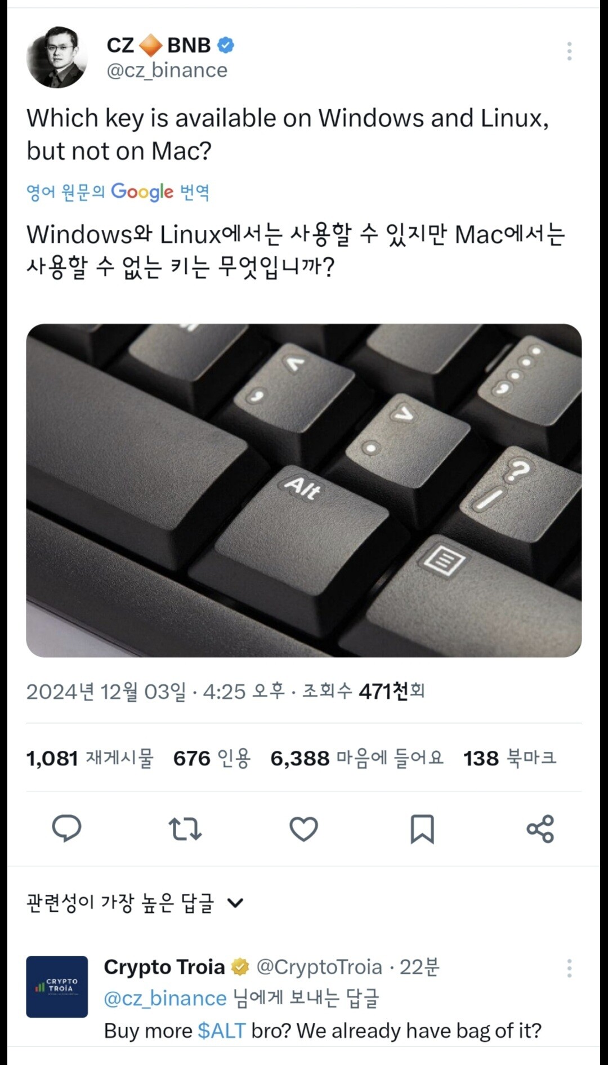Click the $ALT cashtag in the reply

pos(222,1031)
